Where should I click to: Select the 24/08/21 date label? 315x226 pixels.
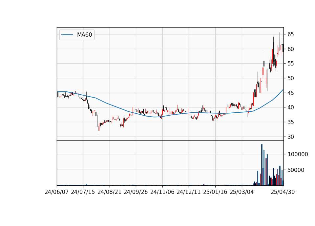pyautogui.click(x=110, y=192)
